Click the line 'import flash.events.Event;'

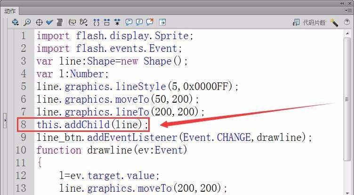109,49
